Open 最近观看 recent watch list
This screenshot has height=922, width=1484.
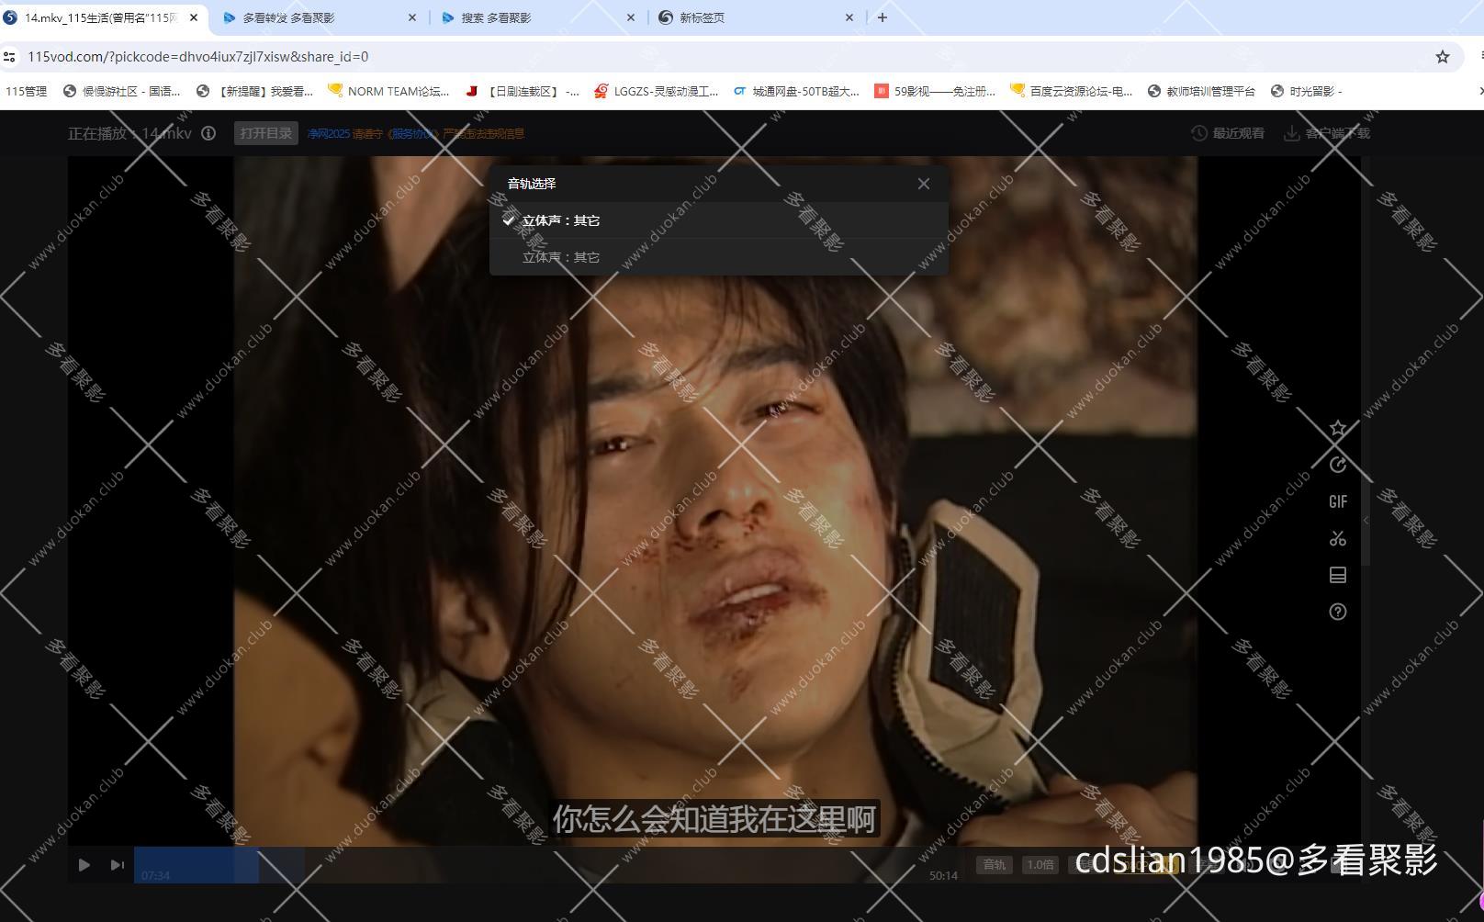click(x=1228, y=132)
